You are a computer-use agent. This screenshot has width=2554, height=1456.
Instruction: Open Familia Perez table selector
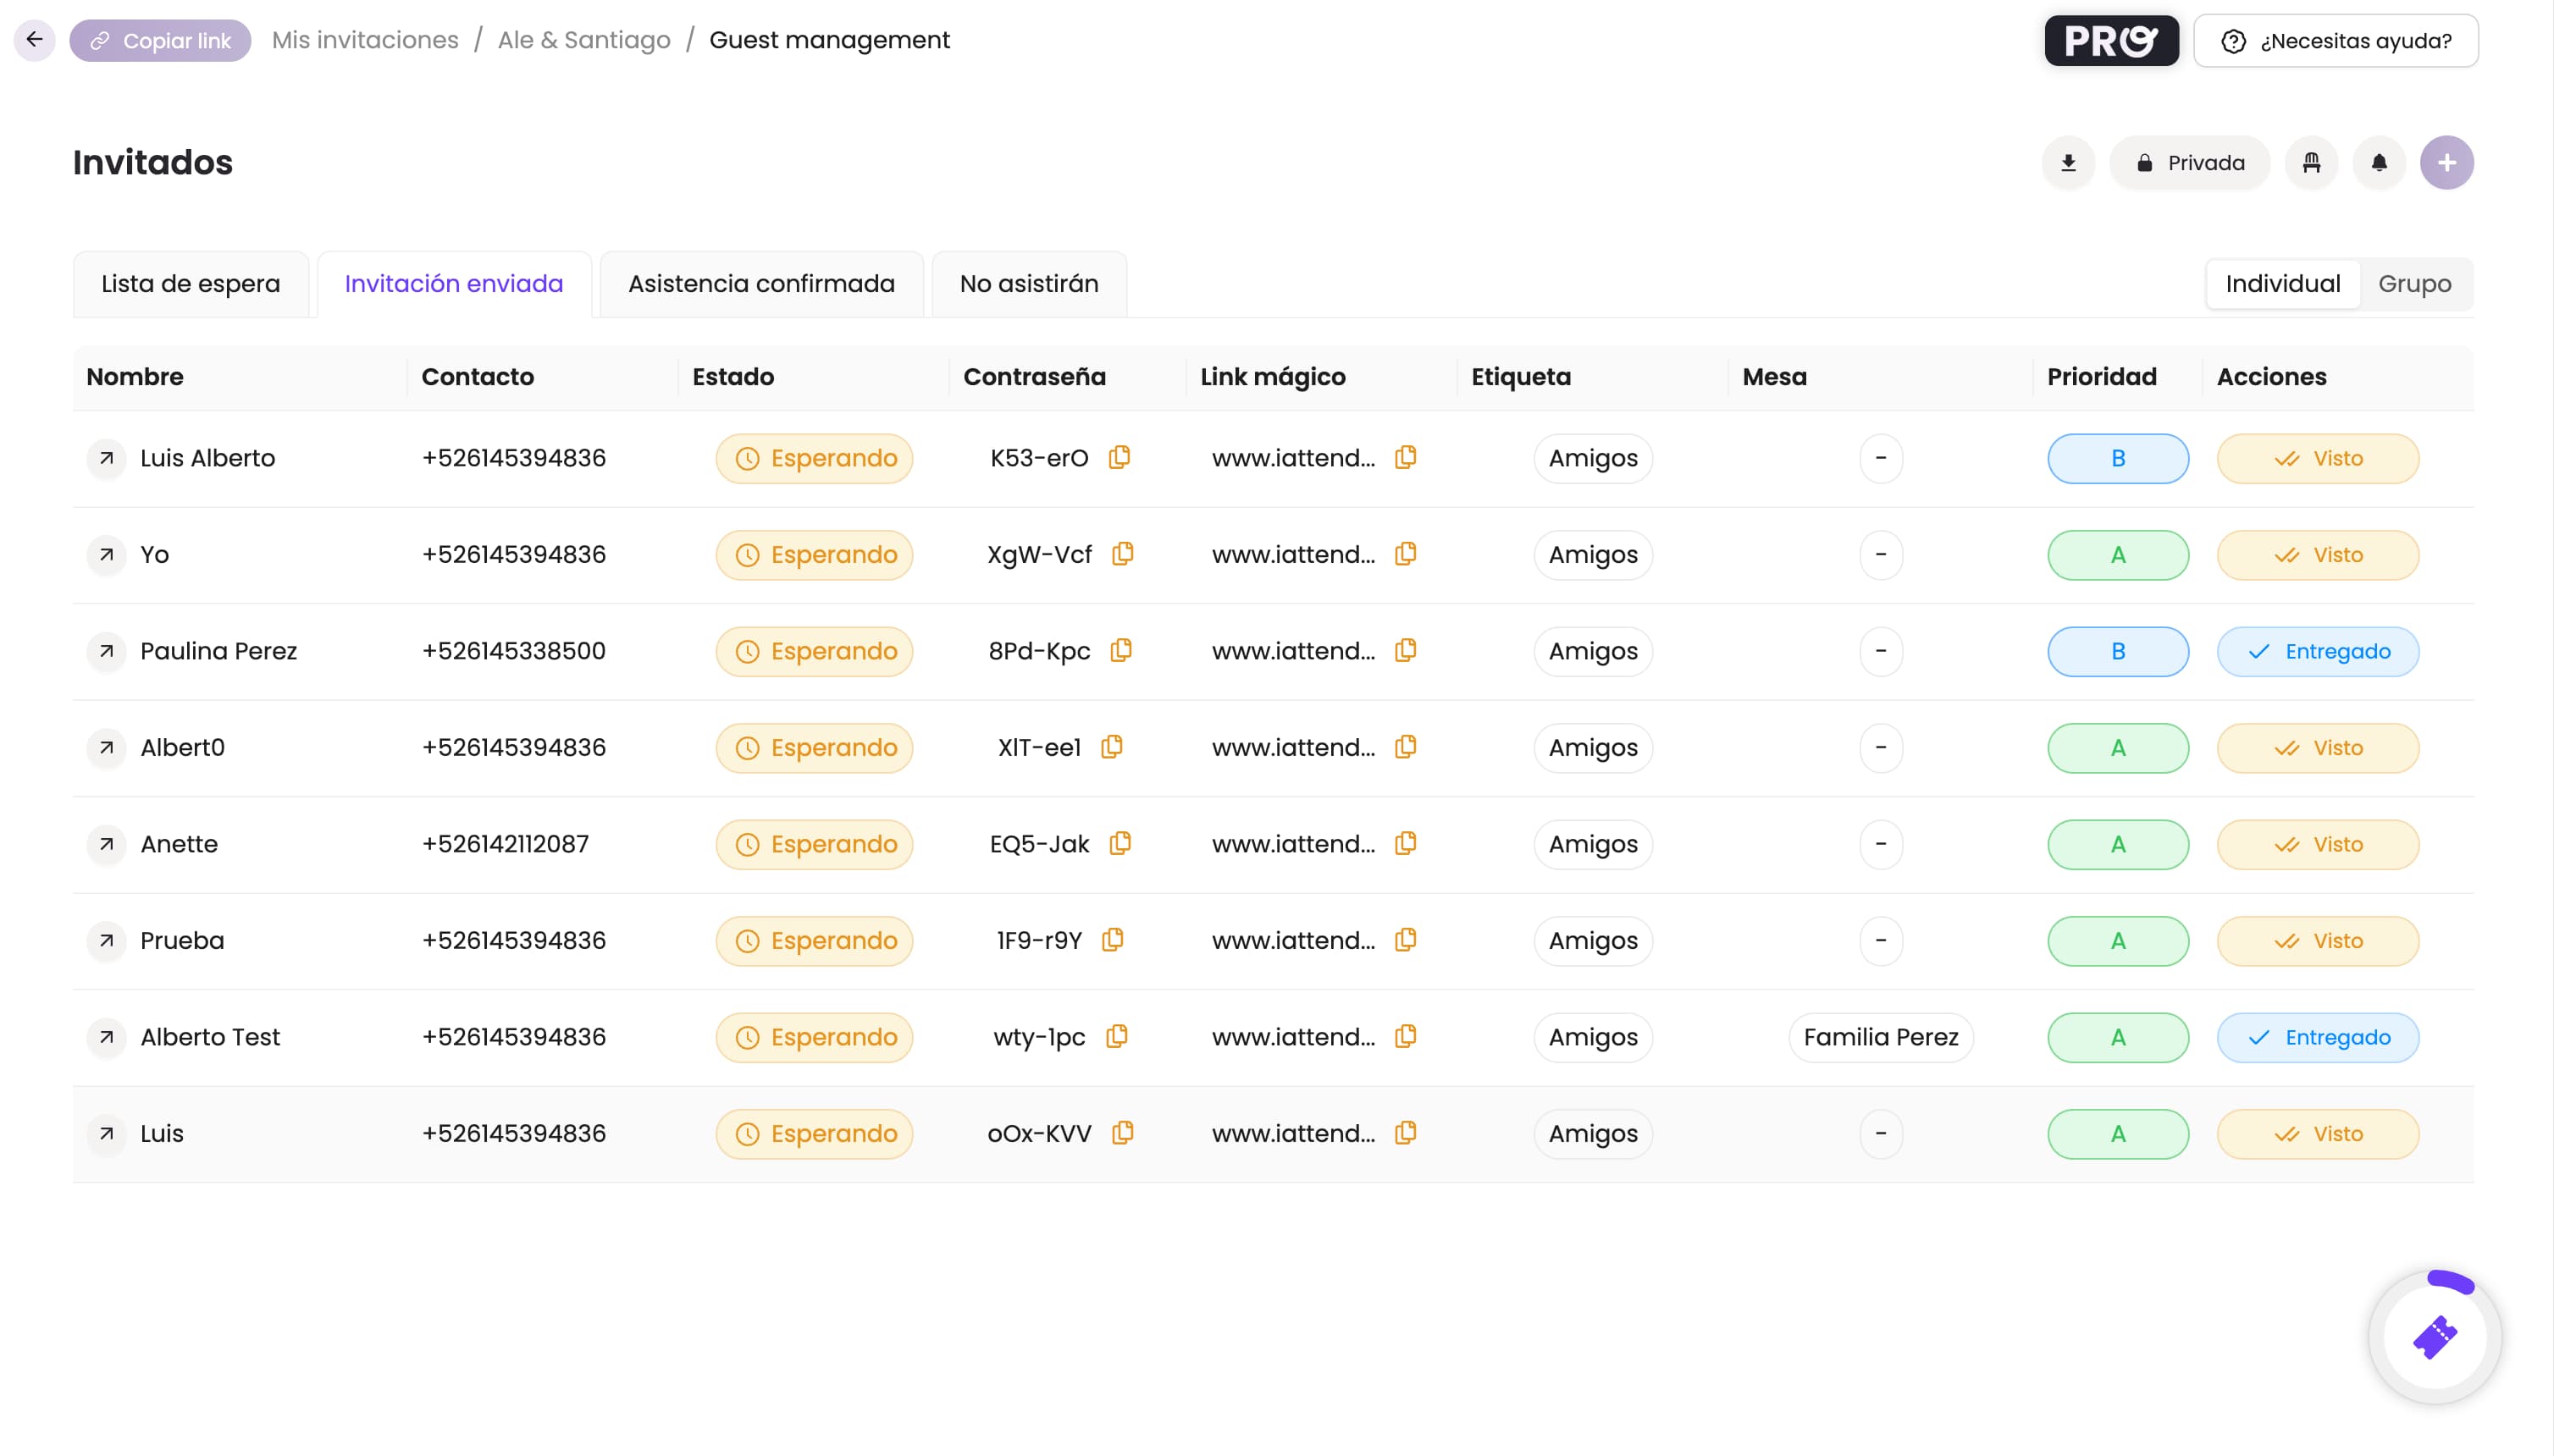1880,1037
